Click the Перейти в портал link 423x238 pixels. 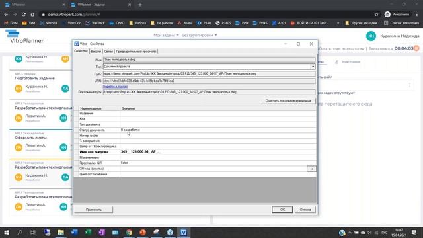click(115, 87)
